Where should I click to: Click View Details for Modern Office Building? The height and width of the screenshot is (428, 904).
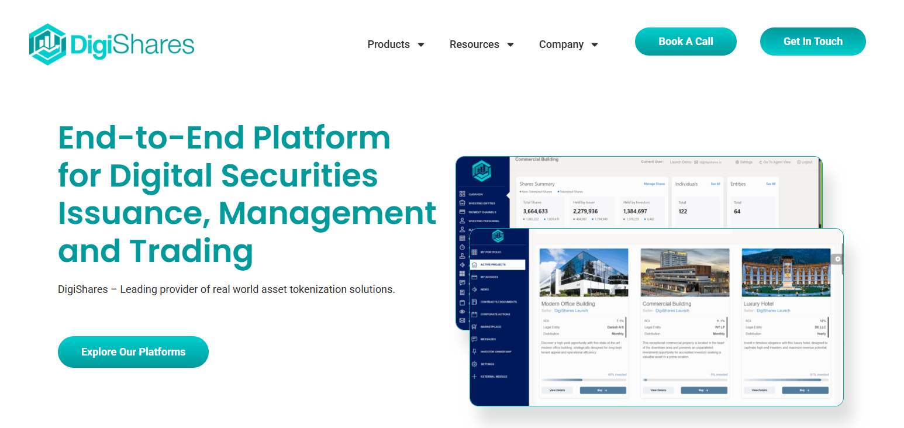tap(557, 390)
